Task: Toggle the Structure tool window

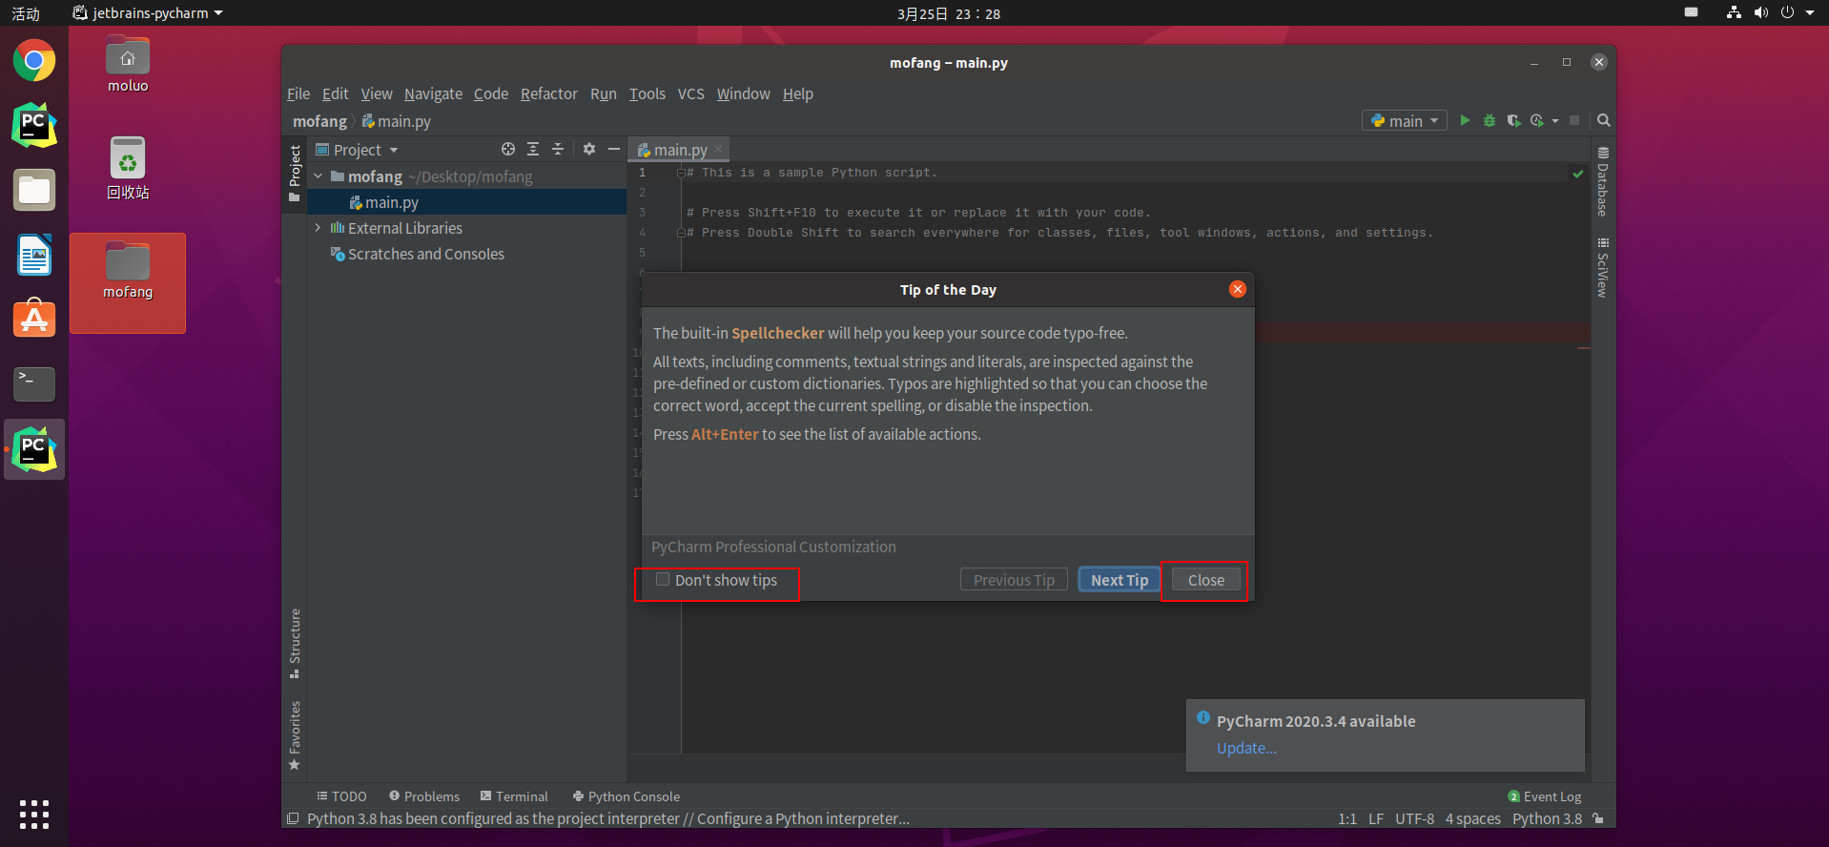Action: 295,644
